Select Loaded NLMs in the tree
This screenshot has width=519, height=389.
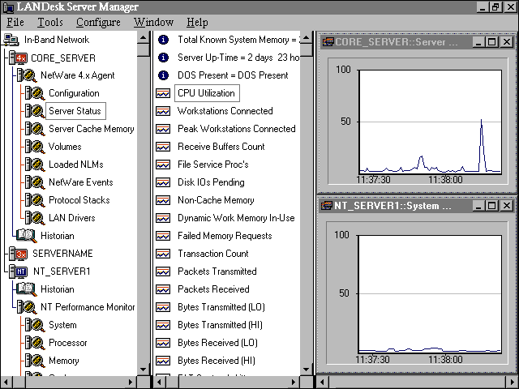pos(76,165)
